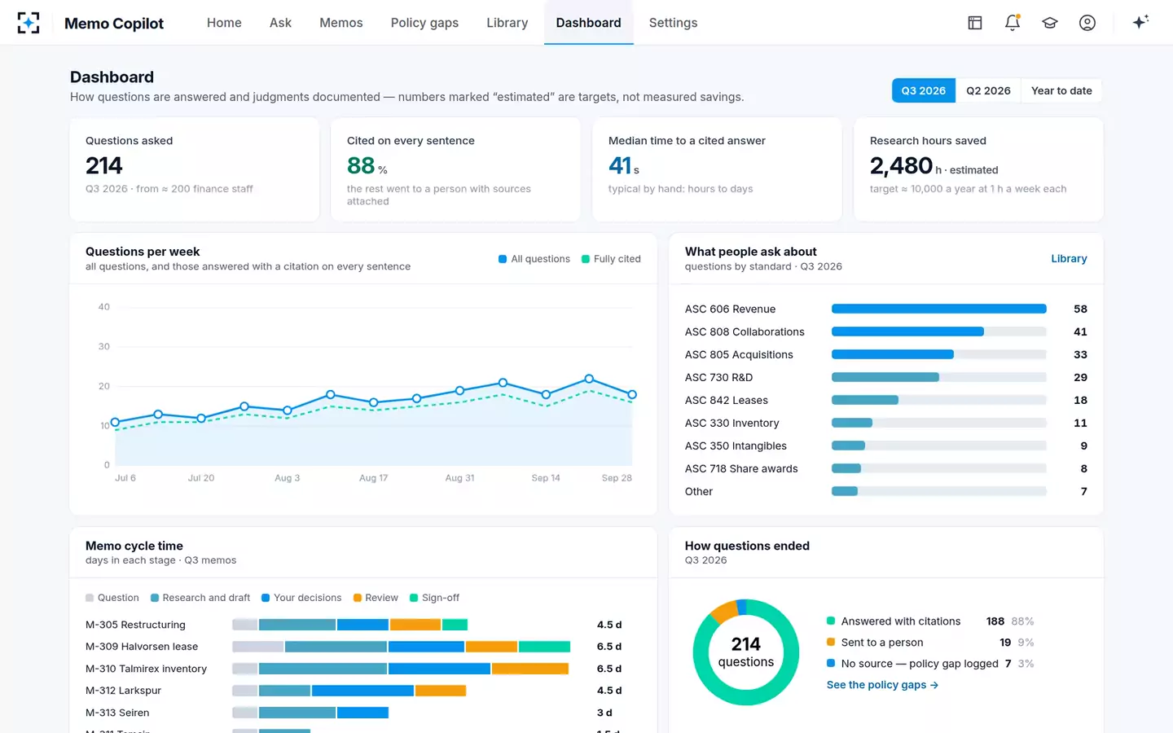
Task: Click the 2,480 research hours saved value
Action: (x=901, y=166)
